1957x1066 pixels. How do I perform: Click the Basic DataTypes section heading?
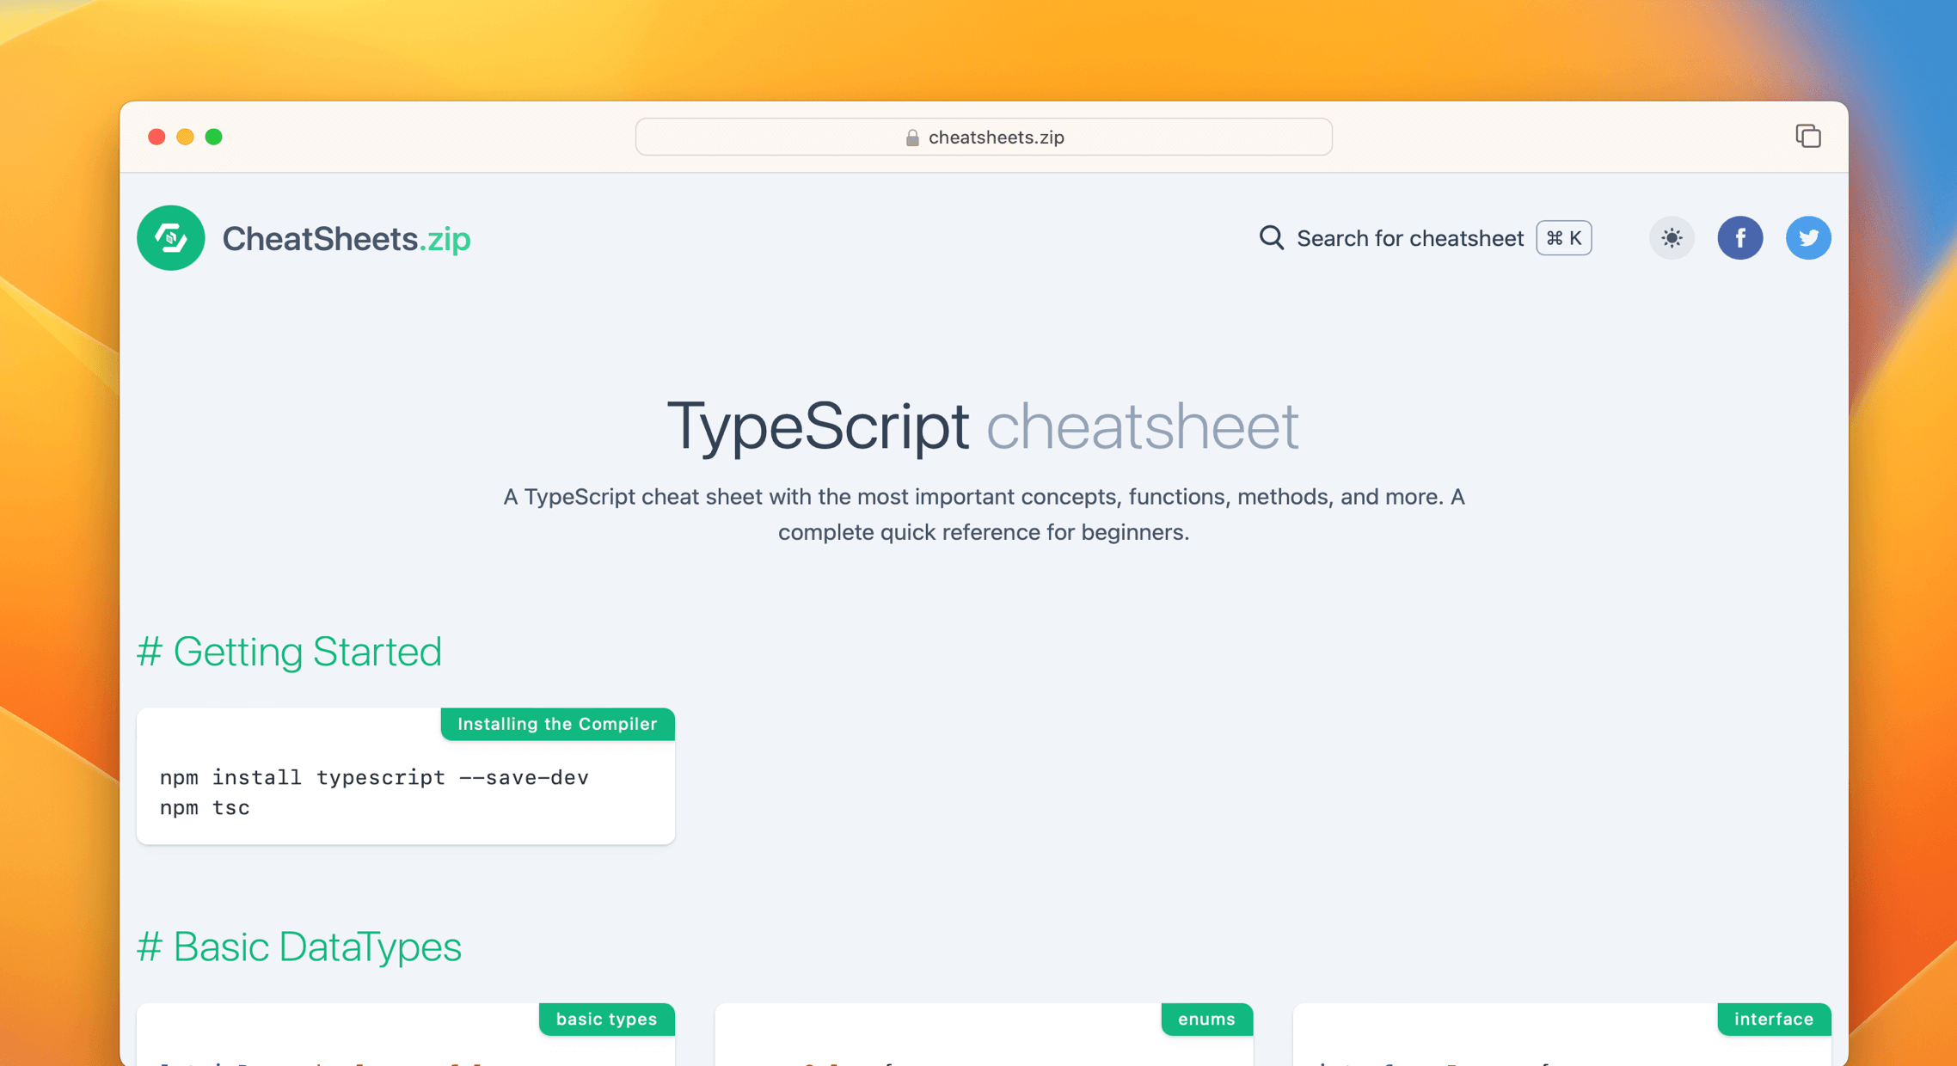pyautogui.click(x=300, y=947)
